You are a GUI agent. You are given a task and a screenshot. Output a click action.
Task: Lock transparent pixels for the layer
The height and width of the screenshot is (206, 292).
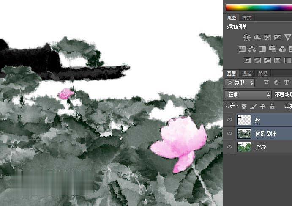pyautogui.click(x=244, y=107)
